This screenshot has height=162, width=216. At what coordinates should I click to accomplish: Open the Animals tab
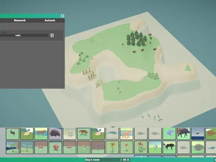tap(50, 20)
